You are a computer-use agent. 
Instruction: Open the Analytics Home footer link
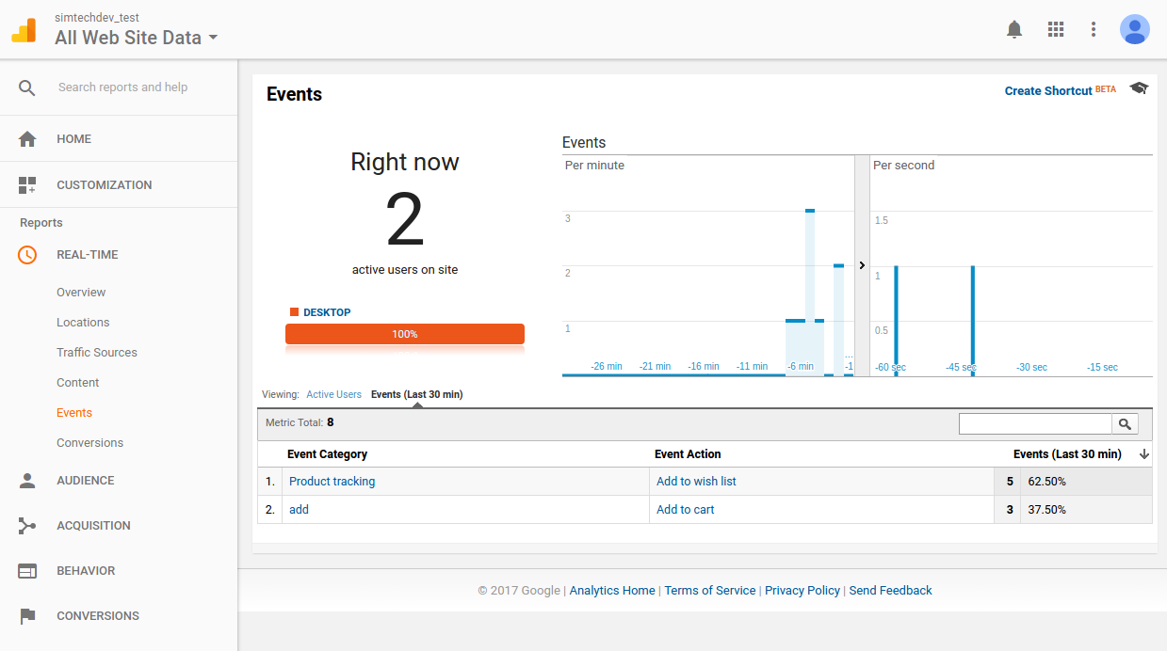pos(612,591)
